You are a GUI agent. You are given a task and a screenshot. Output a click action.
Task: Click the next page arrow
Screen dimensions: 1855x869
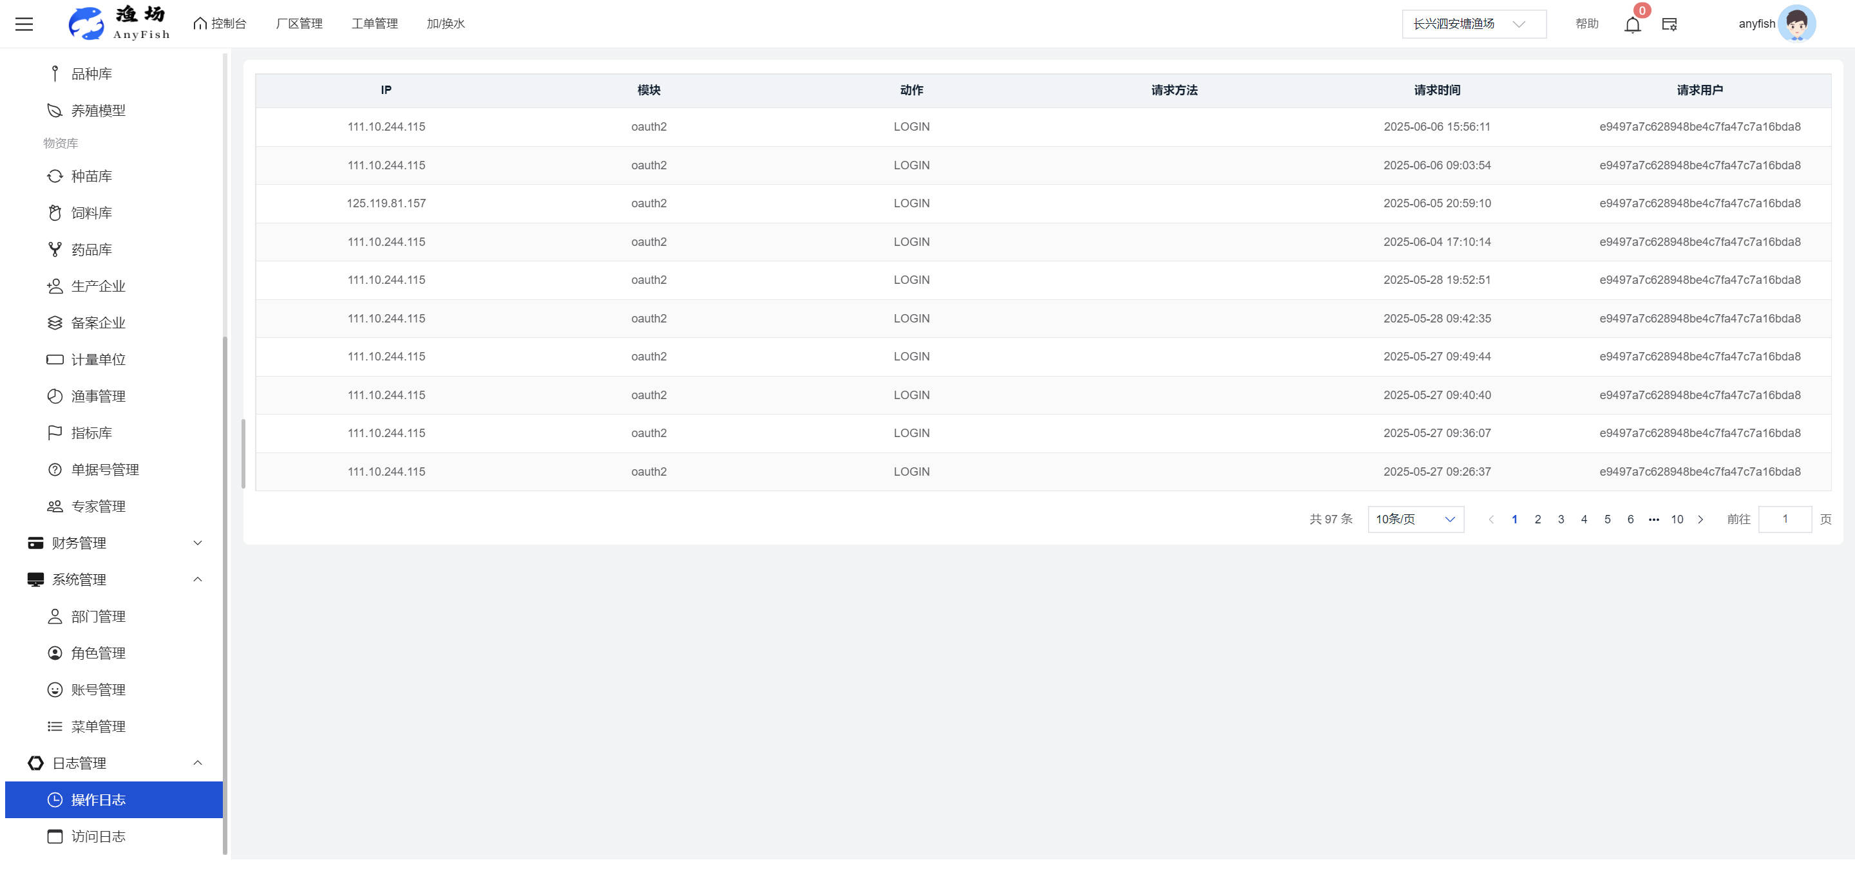click(1700, 519)
